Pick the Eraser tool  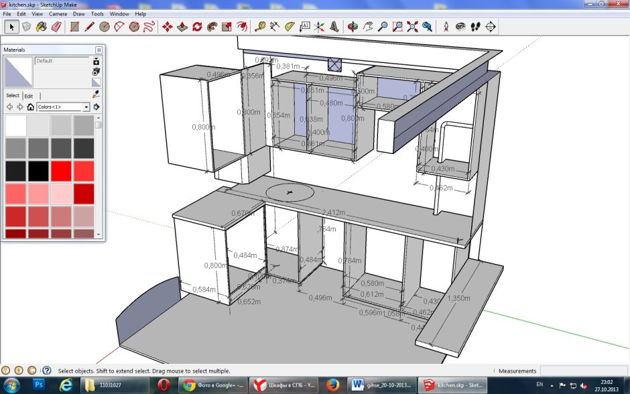(x=55, y=26)
